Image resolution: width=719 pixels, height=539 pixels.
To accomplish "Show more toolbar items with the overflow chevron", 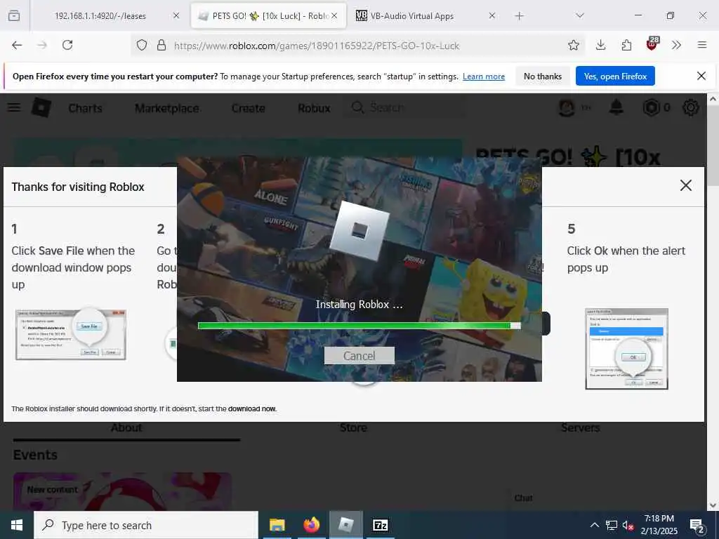I will tap(676, 45).
